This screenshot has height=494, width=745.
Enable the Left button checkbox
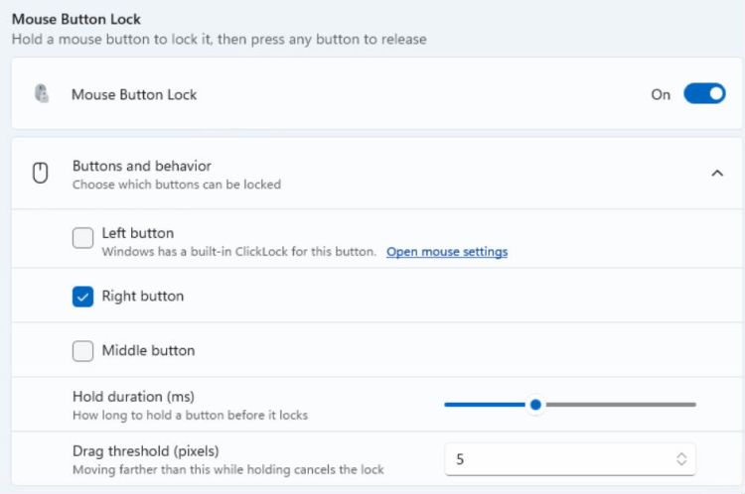(x=82, y=238)
